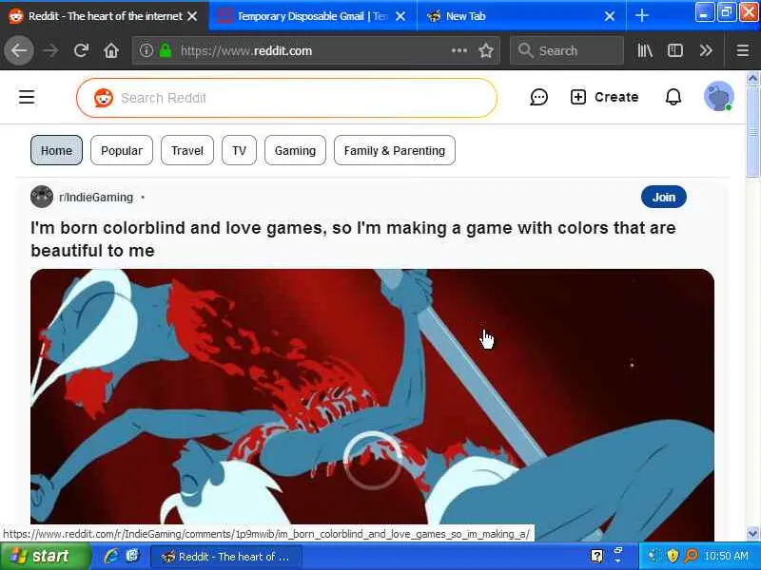Click the page scrollbar up arrow
This screenshot has height=570, width=761.
[x=752, y=78]
